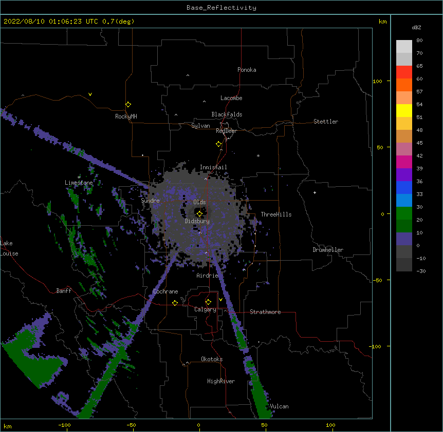The width and height of the screenshot is (443, 432).
Task: Pick the dark green swatch between 20 and 10
Action: coord(404,226)
